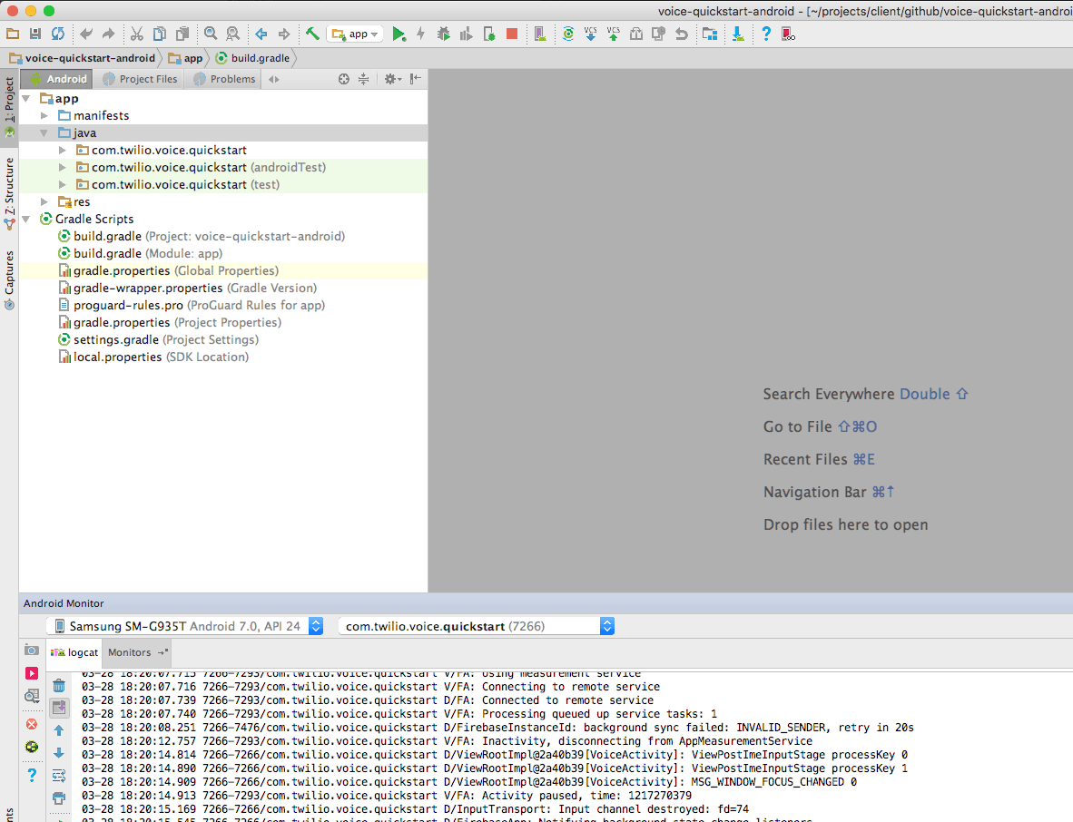Collapse the Gradle Scripts node
The height and width of the screenshot is (822, 1073).
pos(25,219)
